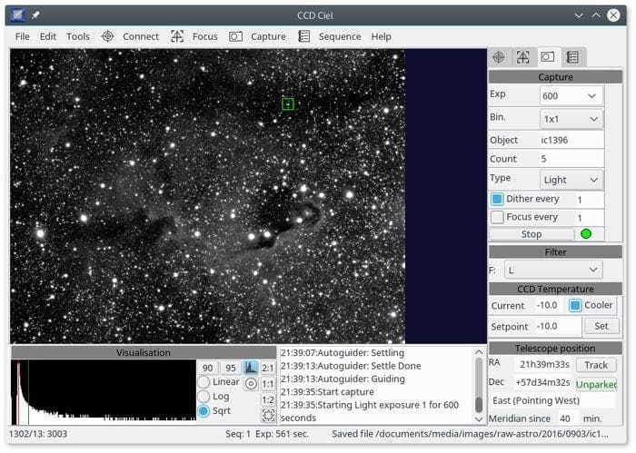Click the green guide star box in image
636x453 pixels.
point(288,104)
